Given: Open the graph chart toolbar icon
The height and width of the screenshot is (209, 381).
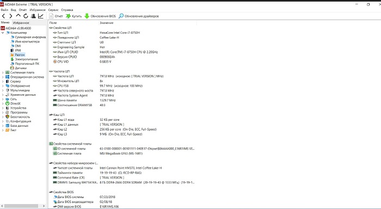Looking at the screenshot, I should point(41,16).
